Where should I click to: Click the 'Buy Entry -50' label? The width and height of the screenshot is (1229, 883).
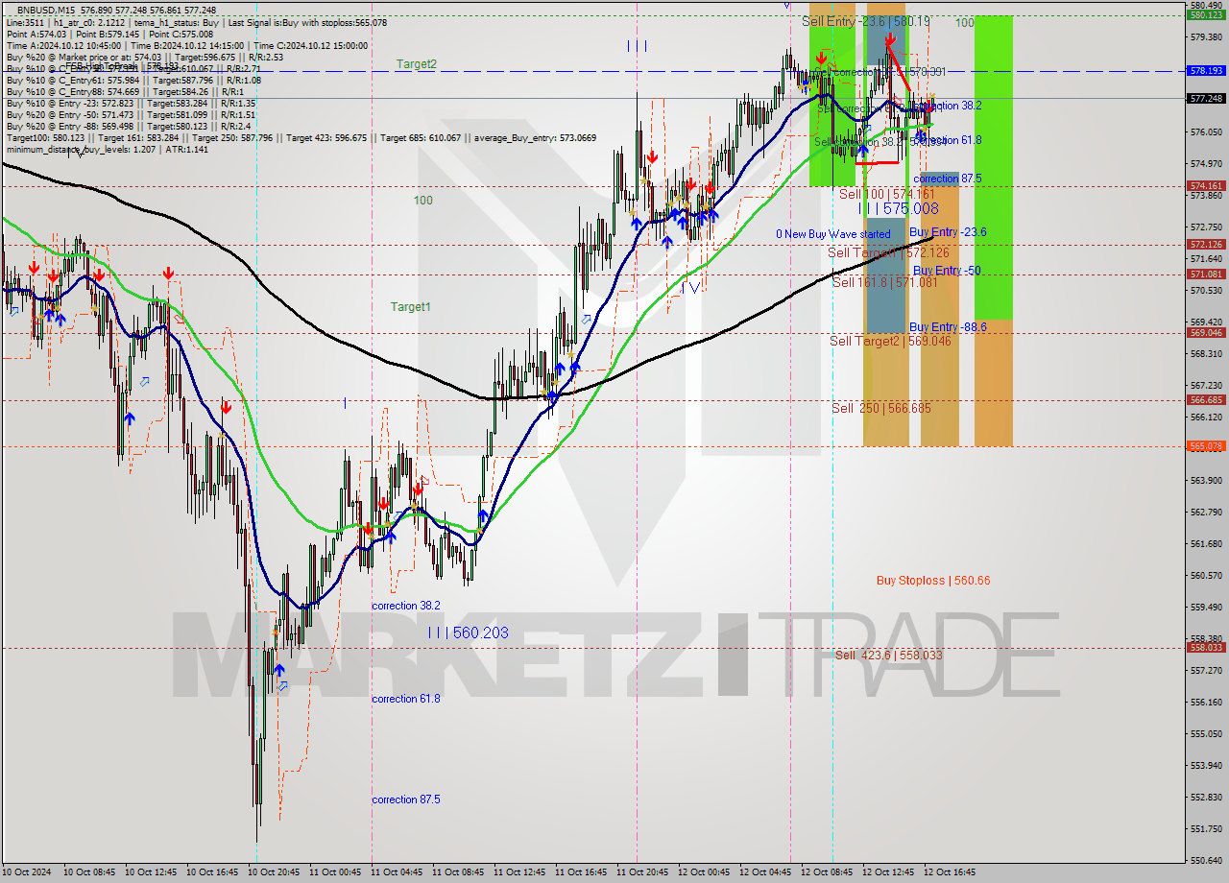click(x=946, y=271)
